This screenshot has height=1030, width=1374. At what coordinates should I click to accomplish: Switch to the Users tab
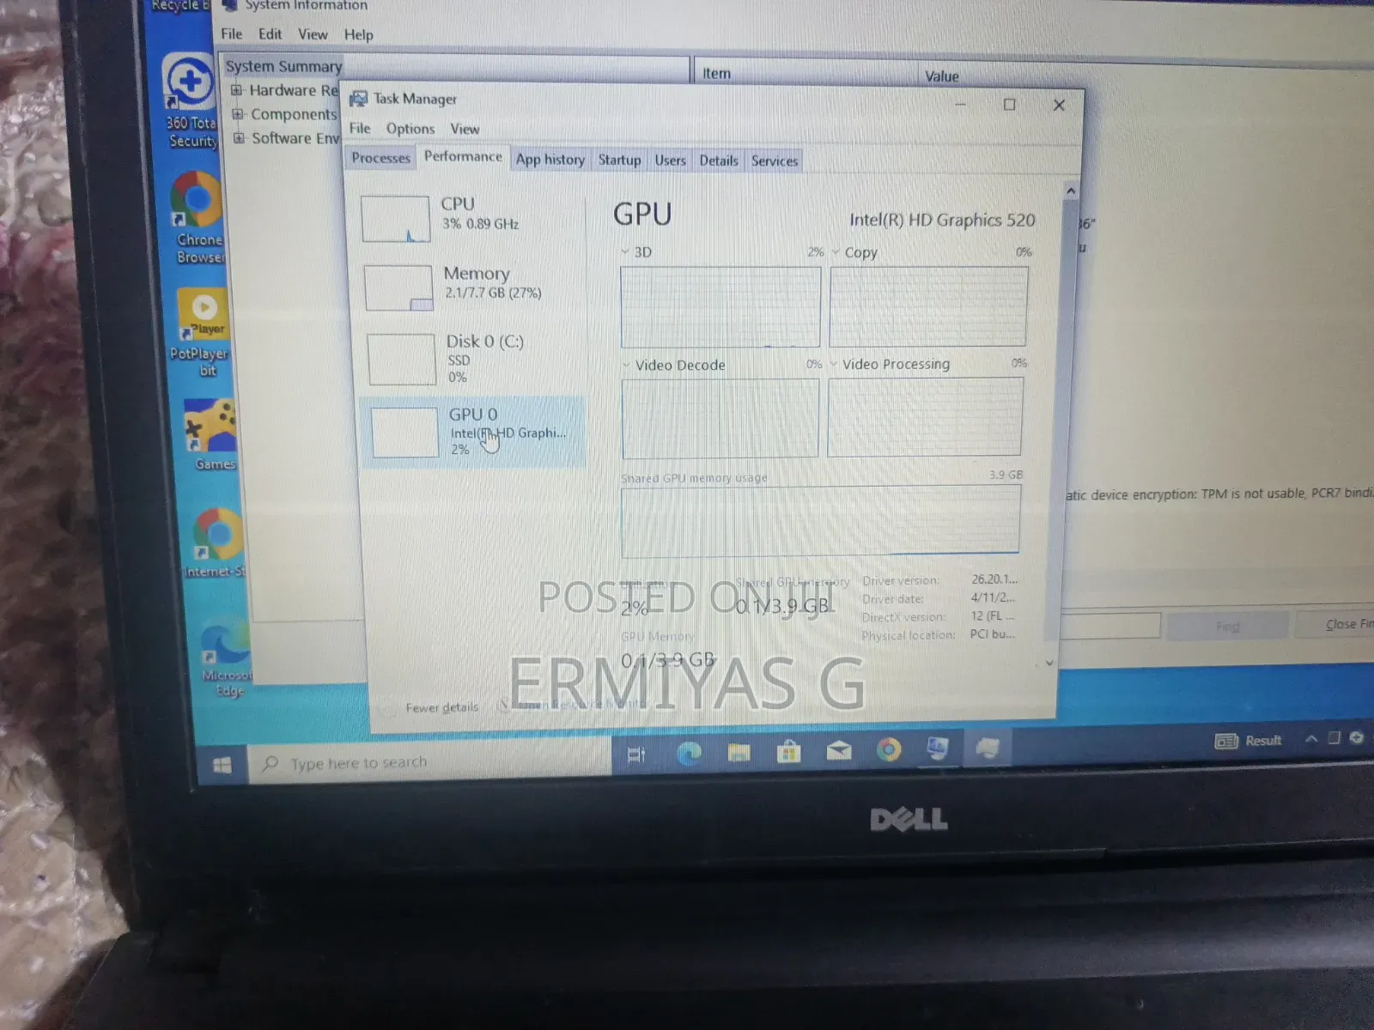coord(670,160)
